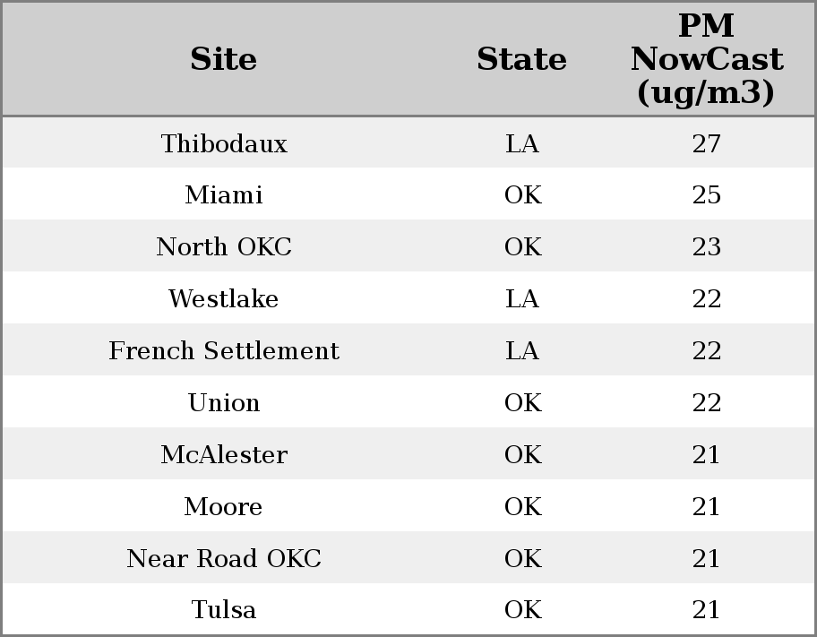This screenshot has height=637, width=817.
Task: Select the Thibodaux site cell
Action: click(224, 143)
